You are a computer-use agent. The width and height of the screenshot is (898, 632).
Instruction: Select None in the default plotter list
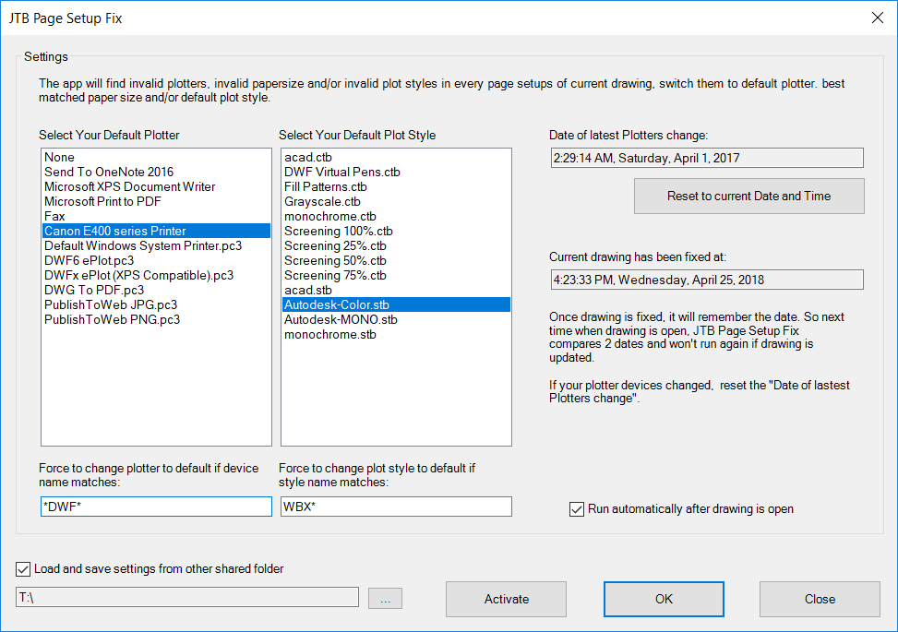[x=59, y=157]
